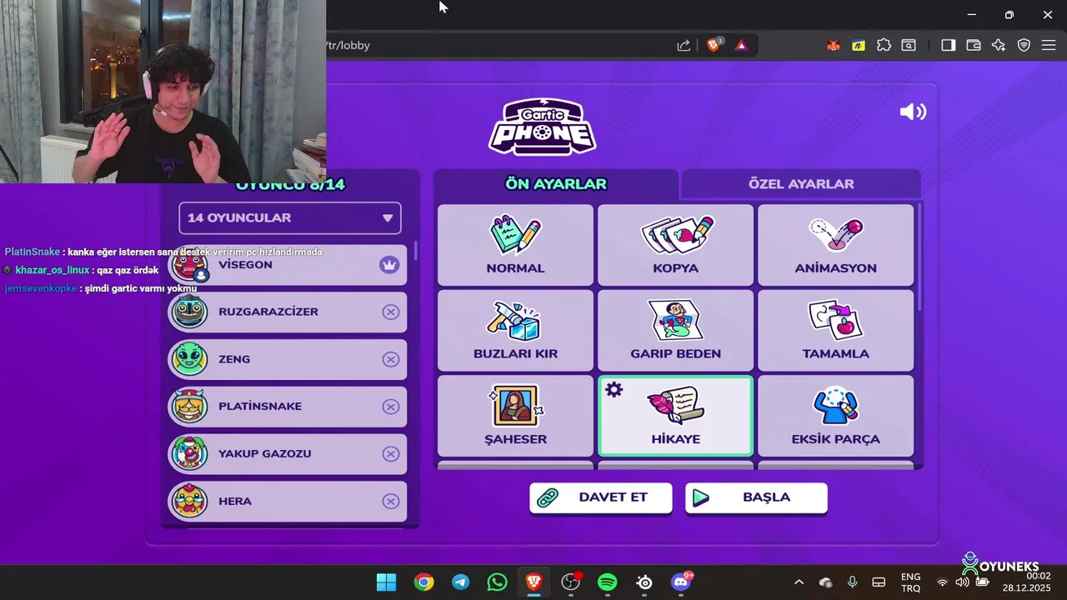Click player name YAKUP GAZOZU
Screen dimensions: 1067x600
[x=265, y=454]
